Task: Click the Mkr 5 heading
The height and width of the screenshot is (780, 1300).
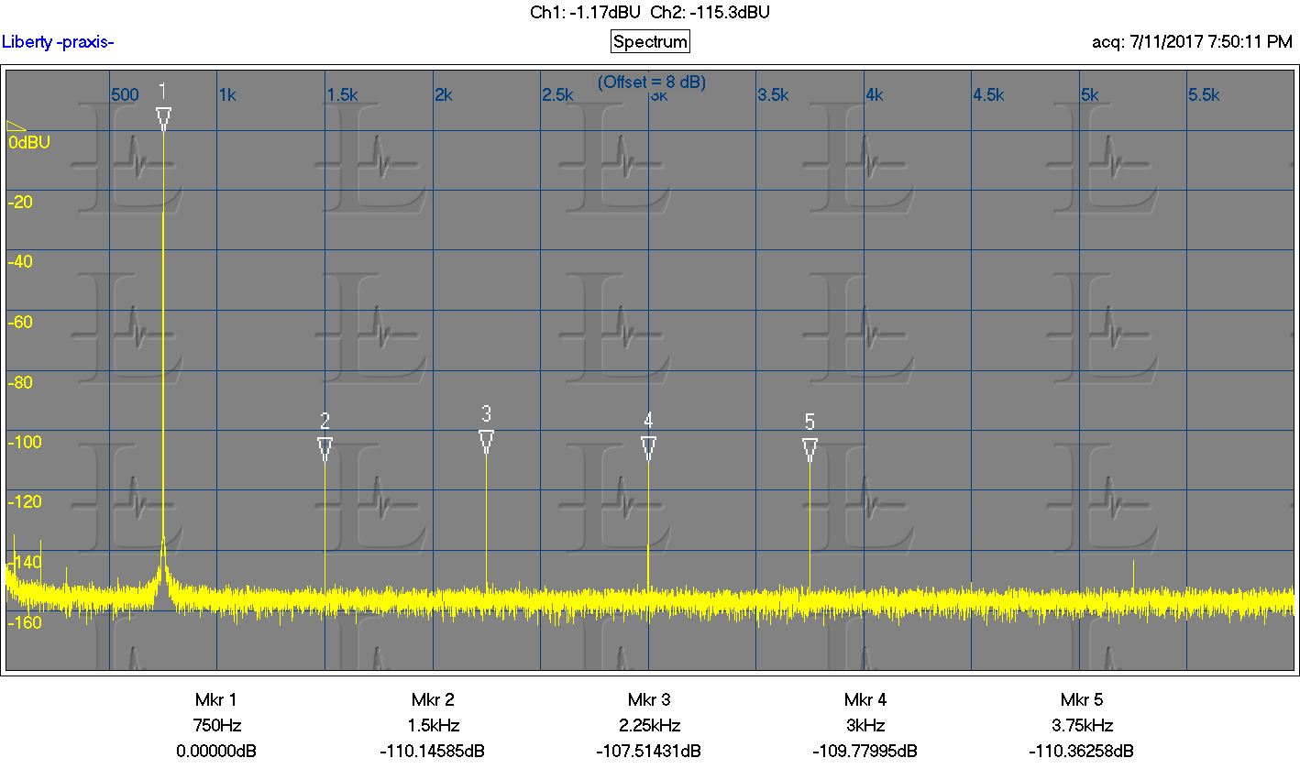Action: coord(1082,699)
